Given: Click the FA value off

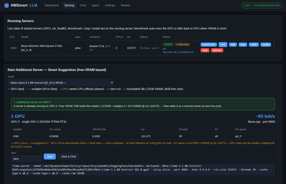Looking at the screenshot, I should [x=216, y=136].
